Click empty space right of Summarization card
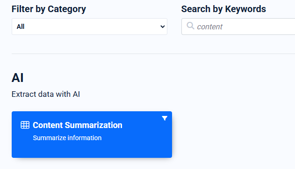Viewport: 295px width, 169px height. (233, 135)
